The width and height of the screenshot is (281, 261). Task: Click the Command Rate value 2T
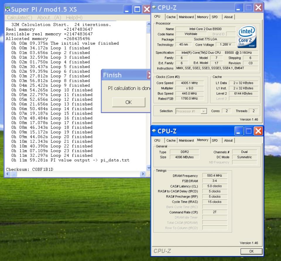[x=215, y=212]
